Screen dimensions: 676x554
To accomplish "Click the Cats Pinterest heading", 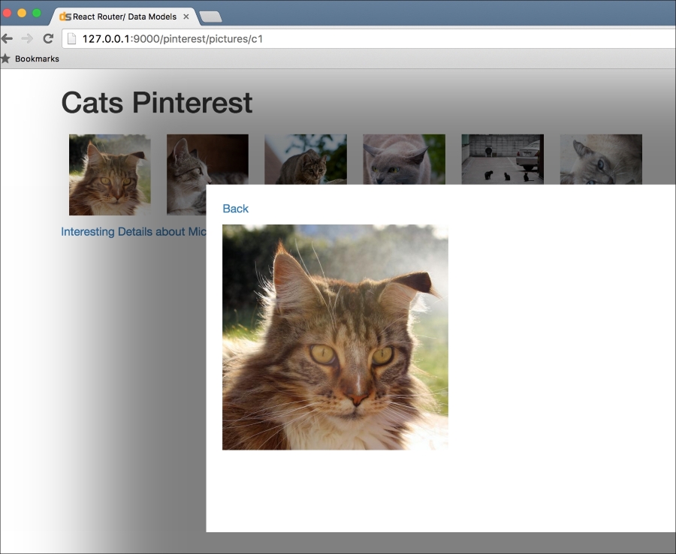I will (157, 103).
